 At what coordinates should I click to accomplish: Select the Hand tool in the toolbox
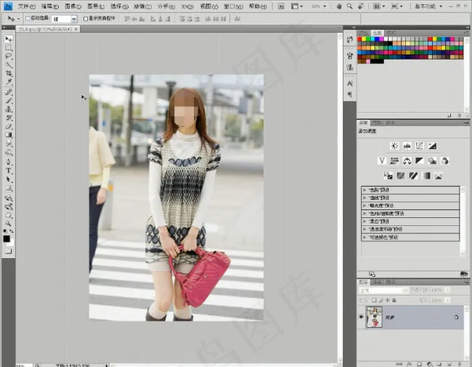8,215
